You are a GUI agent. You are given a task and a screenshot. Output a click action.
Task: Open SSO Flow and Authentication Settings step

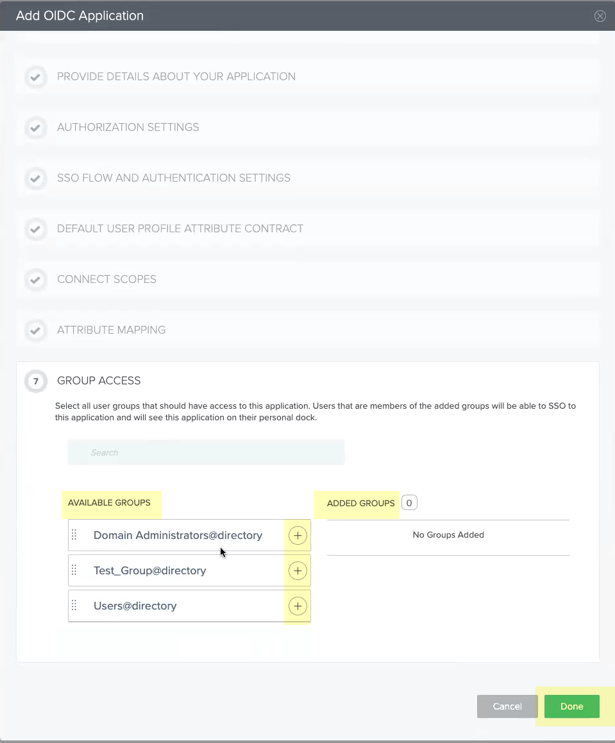coord(174,178)
